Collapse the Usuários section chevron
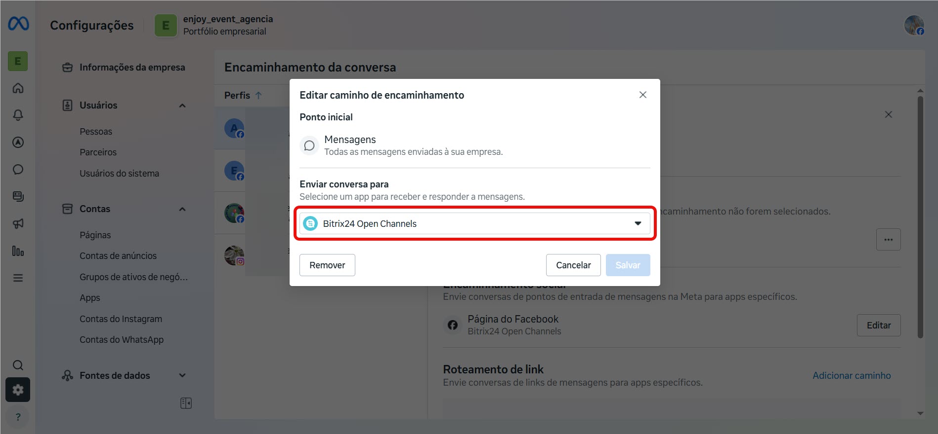Viewport: 938px width, 434px height. coord(182,106)
